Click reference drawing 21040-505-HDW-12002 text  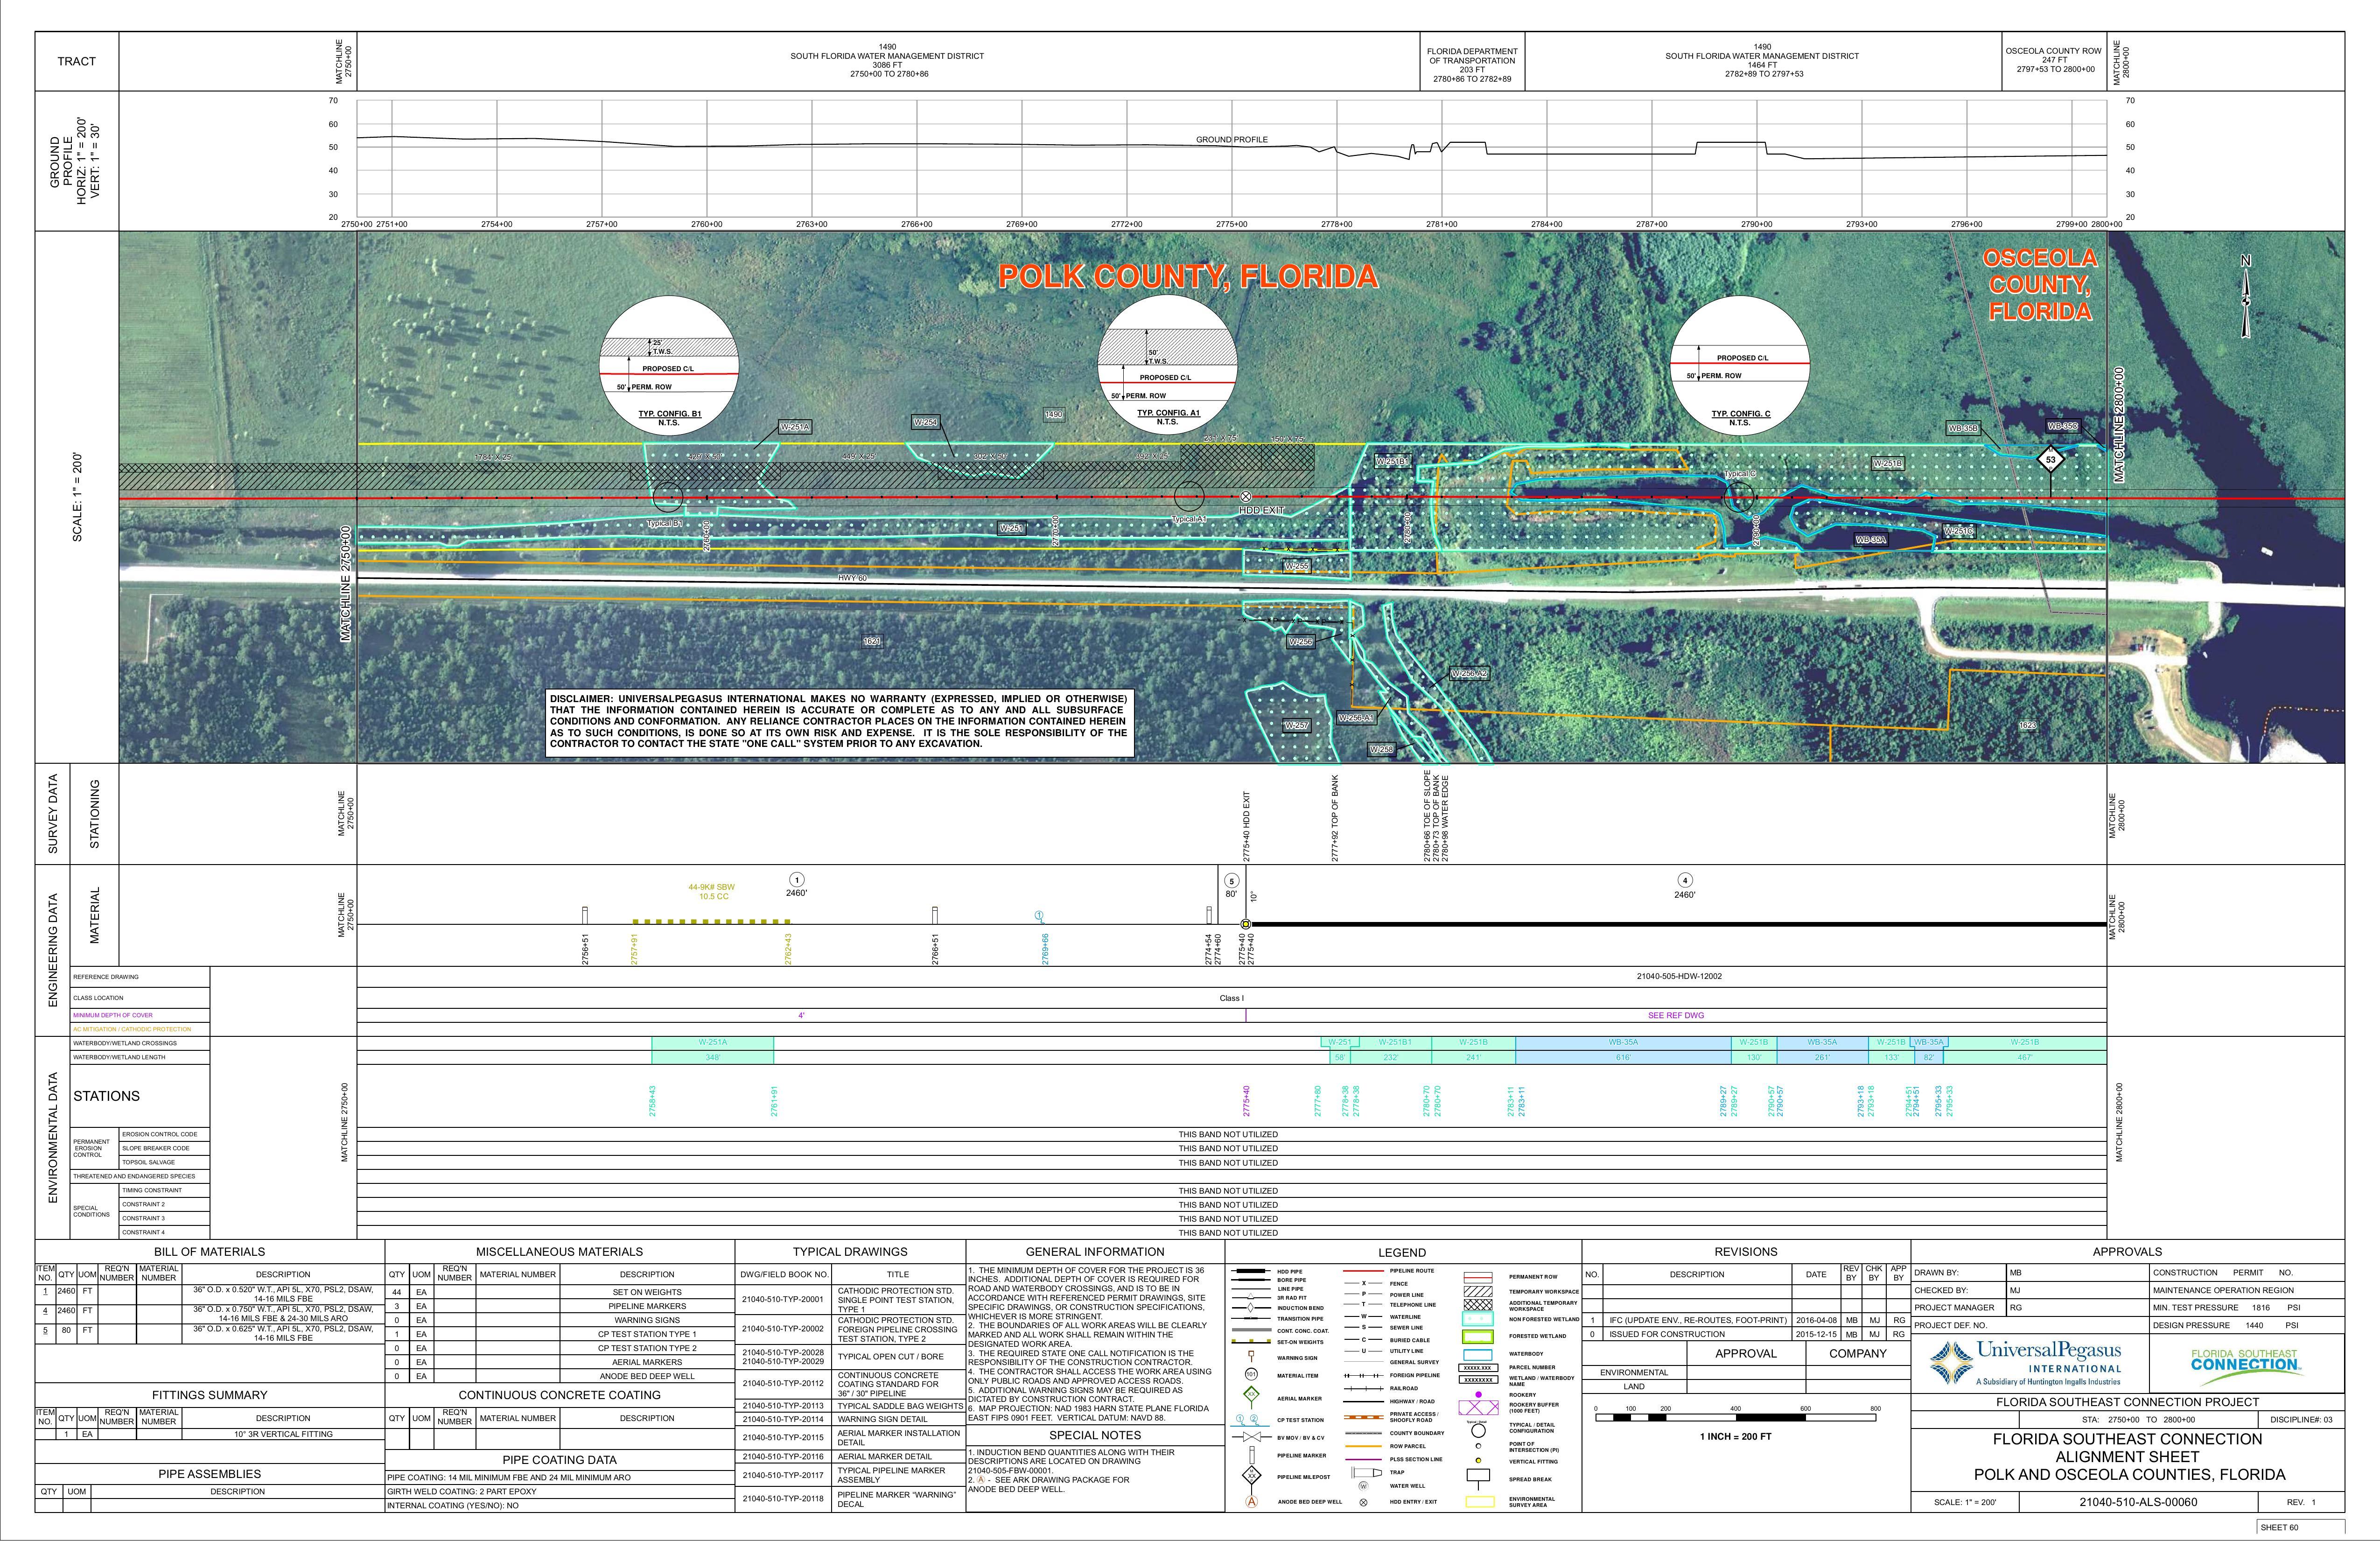click(x=1679, y=976)
